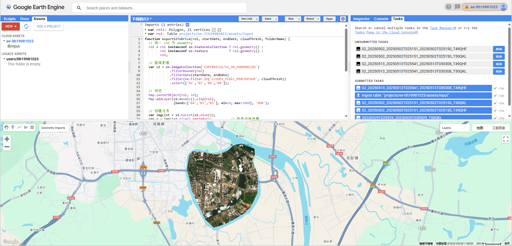
Task: Select the Tasks tab
Action: [398, 19]
